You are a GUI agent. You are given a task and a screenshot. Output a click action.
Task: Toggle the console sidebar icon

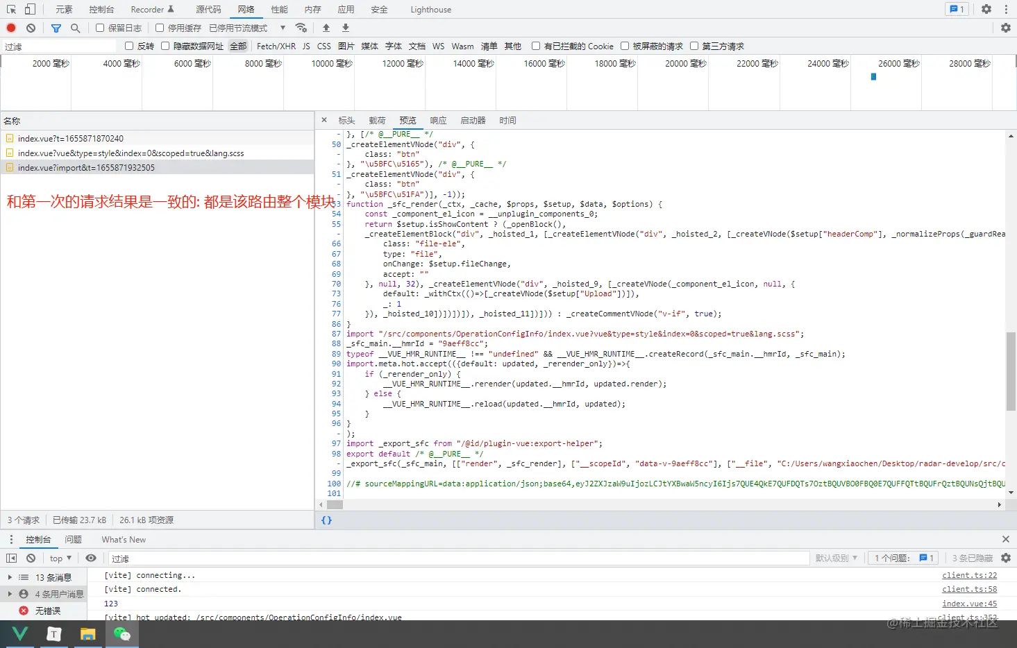pos(11,558)
